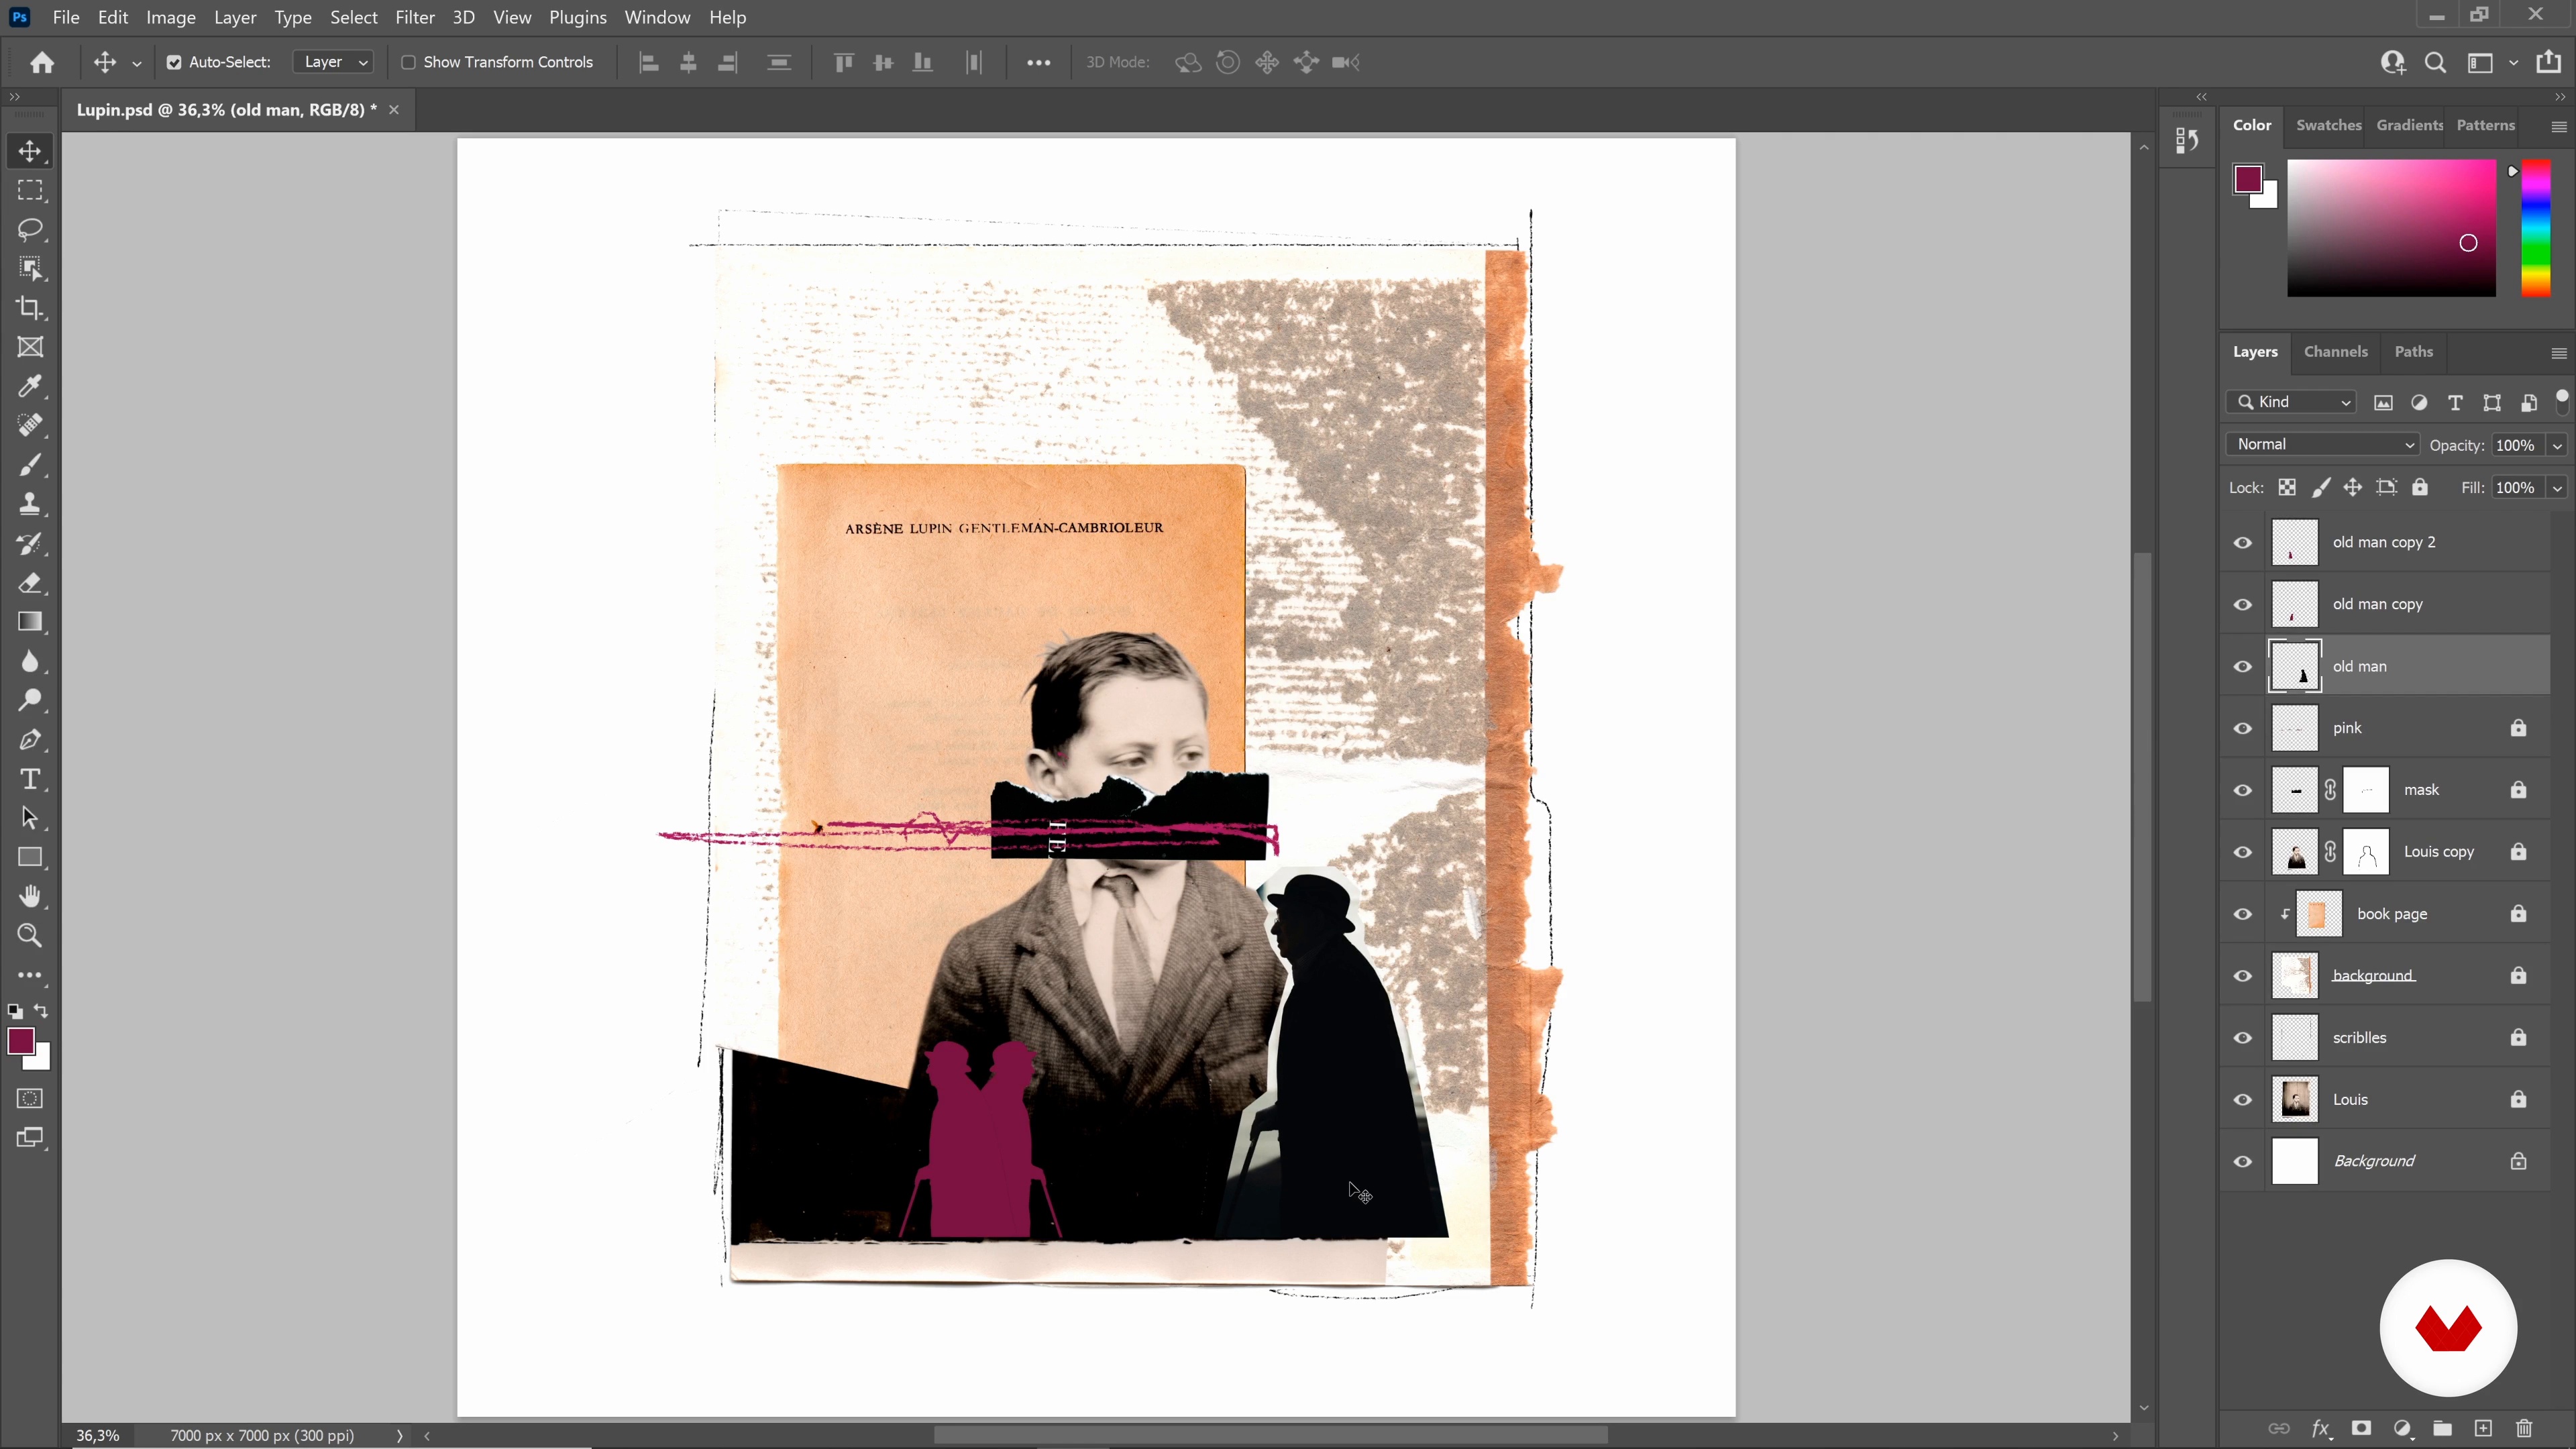Screen dimensions: 2576x1449
Task: Select the Path Selection tool
Action: point(30,818)
